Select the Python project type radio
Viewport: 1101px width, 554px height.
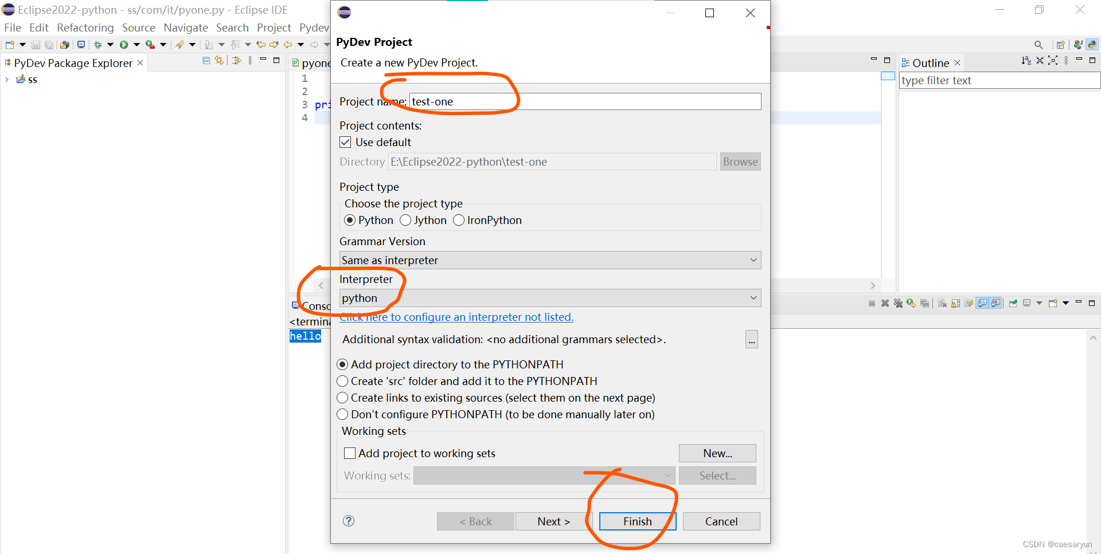pyautogui.click(x=350, y=220)
